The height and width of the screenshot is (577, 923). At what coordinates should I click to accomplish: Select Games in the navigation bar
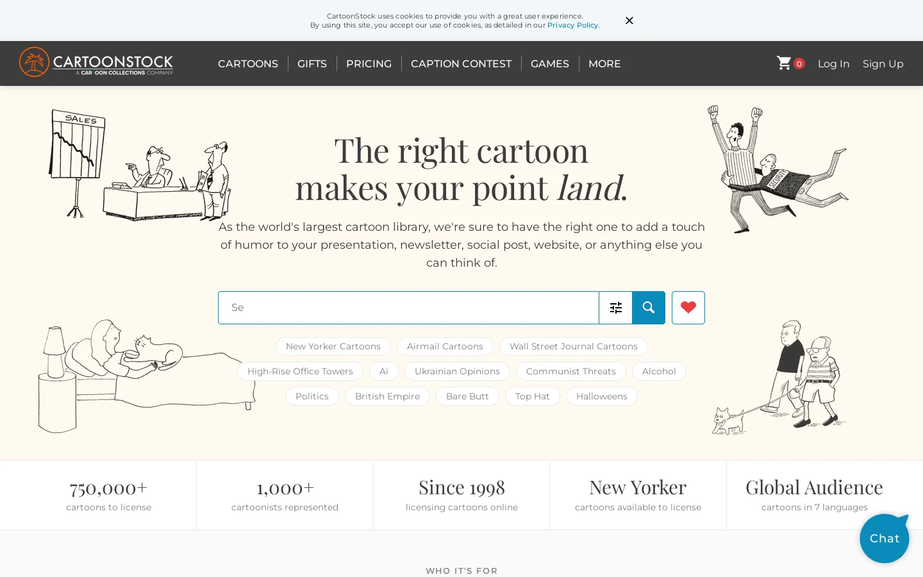[550, 63]
